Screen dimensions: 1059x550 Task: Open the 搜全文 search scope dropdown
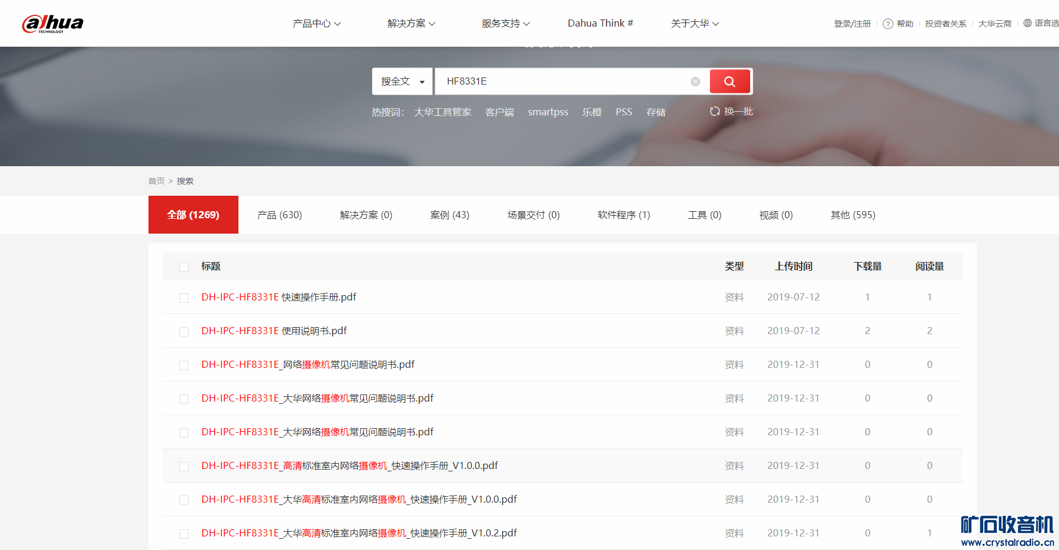coord(402,82)
